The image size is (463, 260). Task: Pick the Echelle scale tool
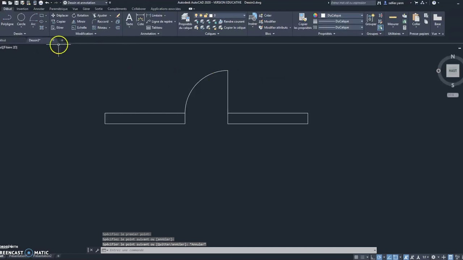[79, 27]
